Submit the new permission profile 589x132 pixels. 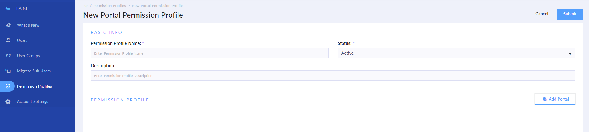pos(570,14)
